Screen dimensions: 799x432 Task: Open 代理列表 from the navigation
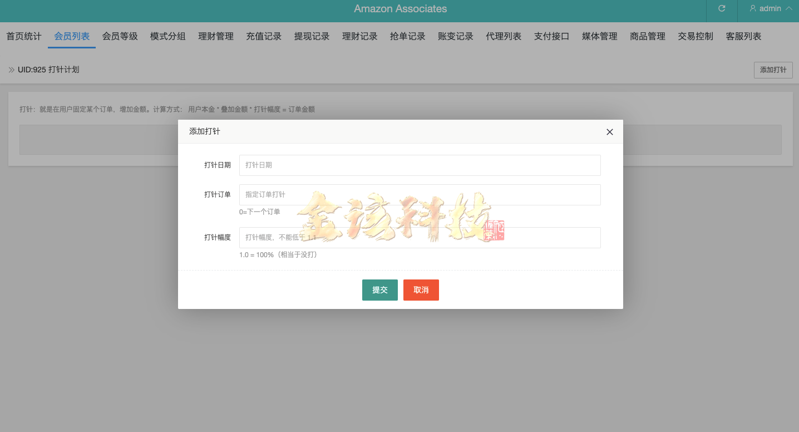[x=503, y=36]
